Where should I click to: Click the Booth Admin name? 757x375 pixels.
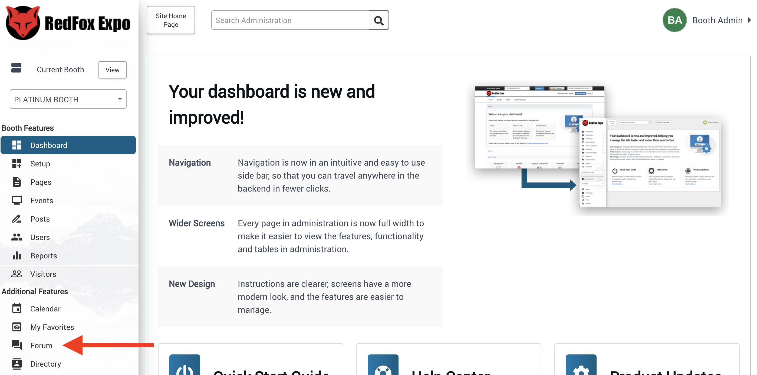click(717, 20)
